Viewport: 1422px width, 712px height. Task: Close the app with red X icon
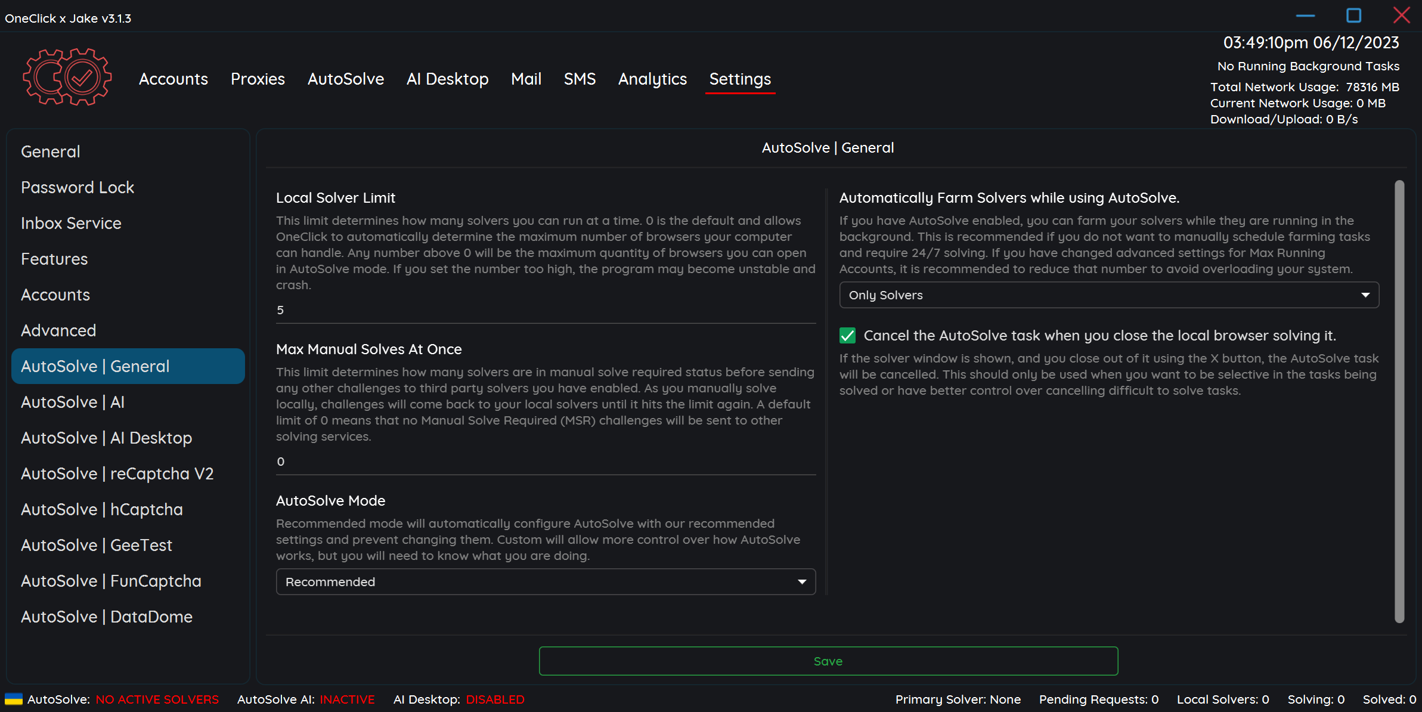tap(1401, 16)
